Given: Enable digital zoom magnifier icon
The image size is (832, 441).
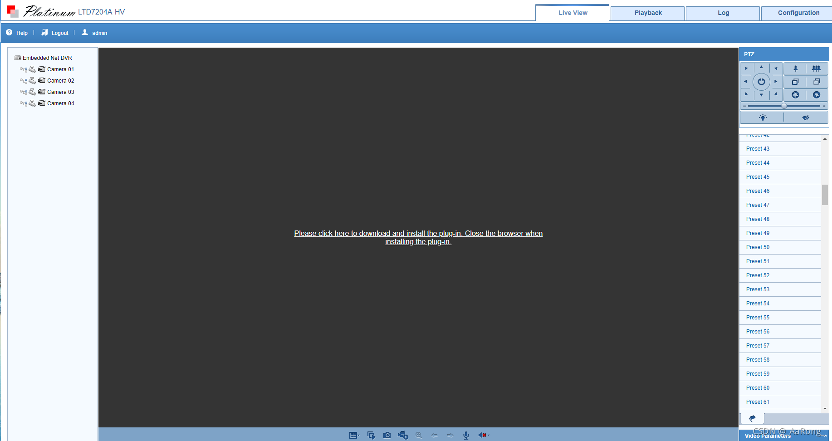Looking at the screenshot, I should click(419, 435).
